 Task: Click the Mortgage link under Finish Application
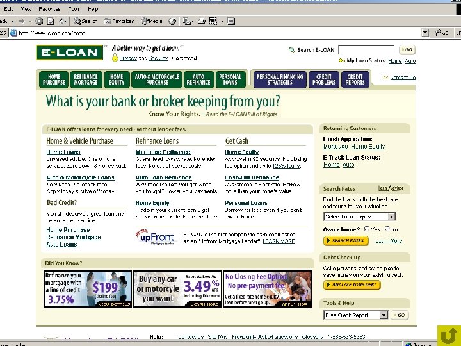coord(336,146)
